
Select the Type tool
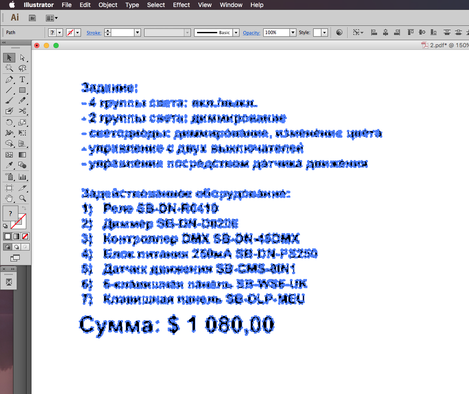[22, 80]
